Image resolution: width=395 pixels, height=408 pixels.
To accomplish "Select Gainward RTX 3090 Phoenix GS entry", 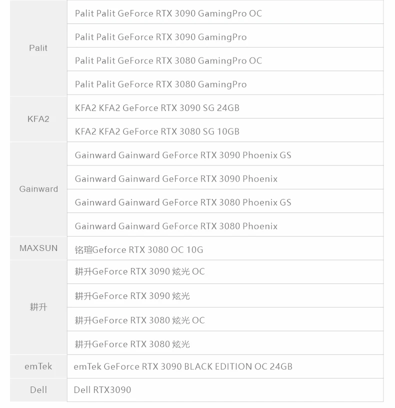I will 182,155.
